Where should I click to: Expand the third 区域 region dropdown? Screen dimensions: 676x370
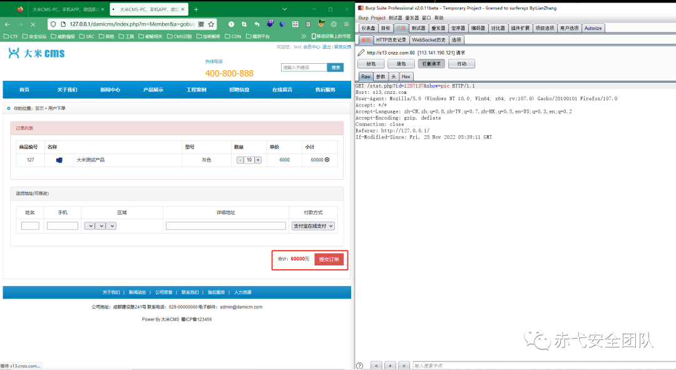click(111, 226)
